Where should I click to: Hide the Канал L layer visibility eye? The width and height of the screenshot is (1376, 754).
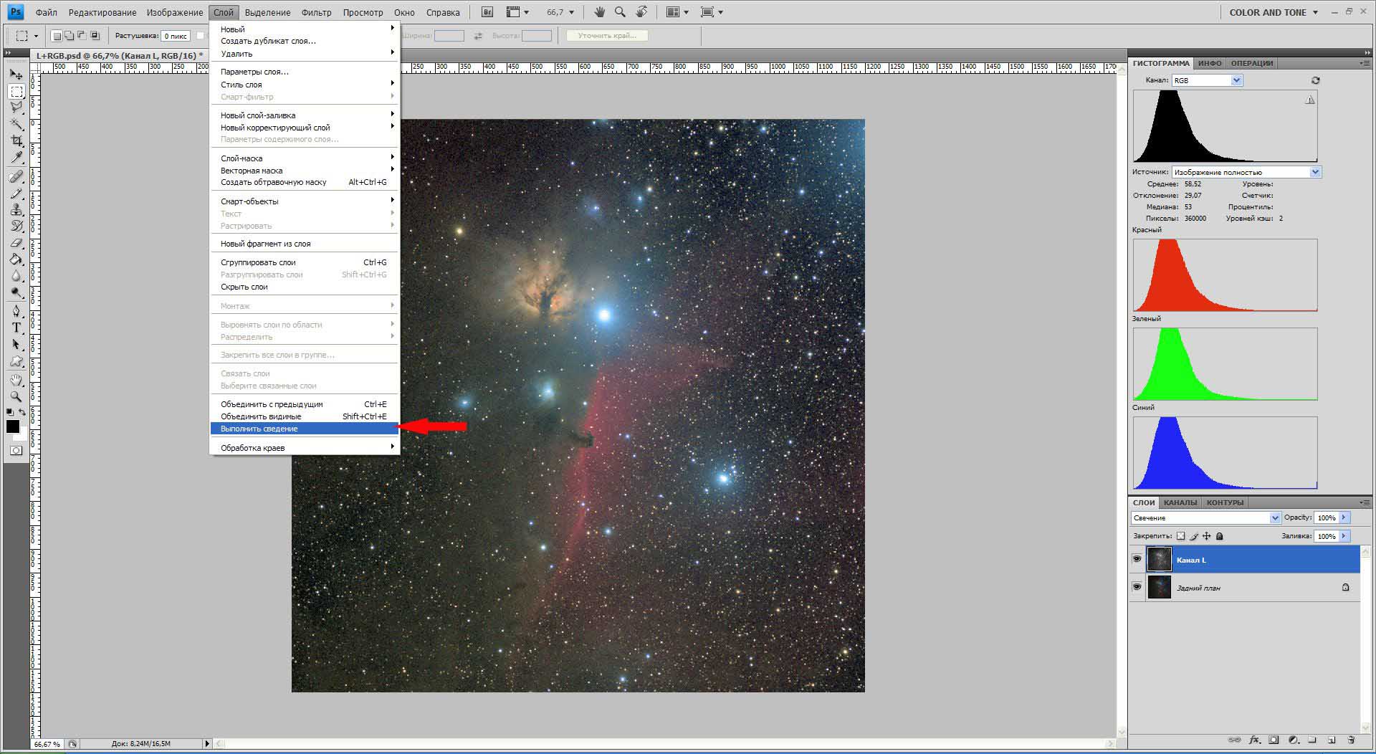coord(1137,559)
